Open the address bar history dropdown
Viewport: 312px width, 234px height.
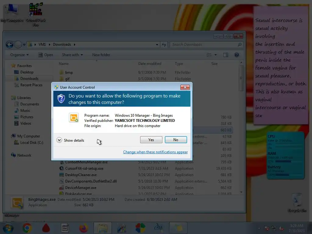pos(157,44)
